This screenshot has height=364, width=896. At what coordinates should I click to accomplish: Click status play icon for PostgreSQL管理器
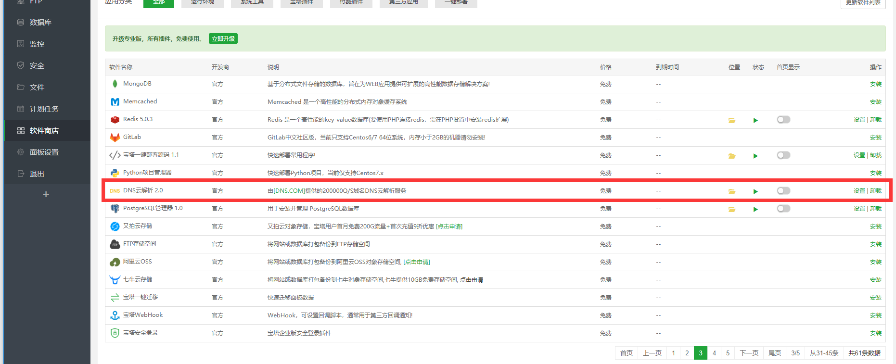coord(755,209)
